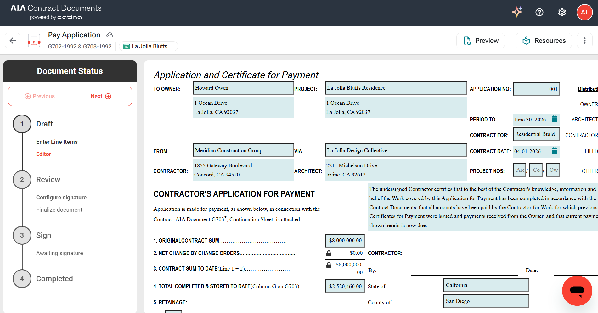Select Awaiting signature sub-step

point(59,253)
